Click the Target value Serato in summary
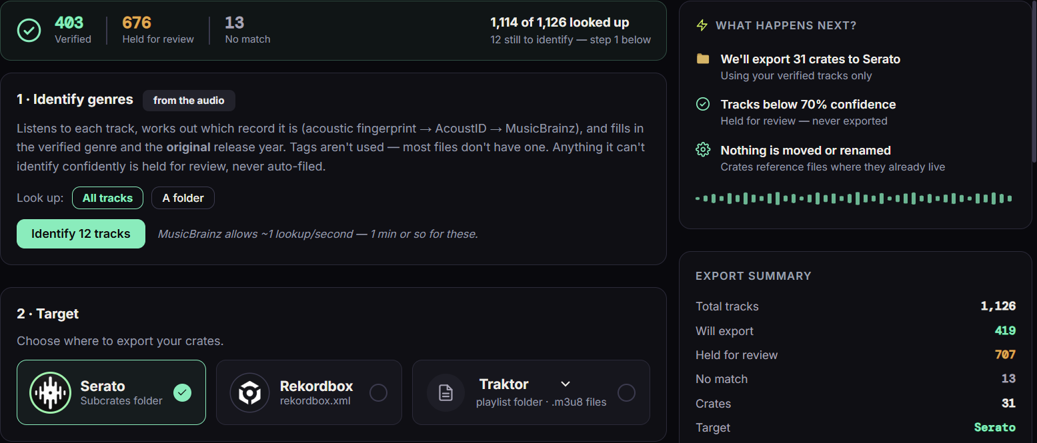Image resolution: width=1037 pixels, height=443 pixels. pyautogui.click(x=995, y=428)
